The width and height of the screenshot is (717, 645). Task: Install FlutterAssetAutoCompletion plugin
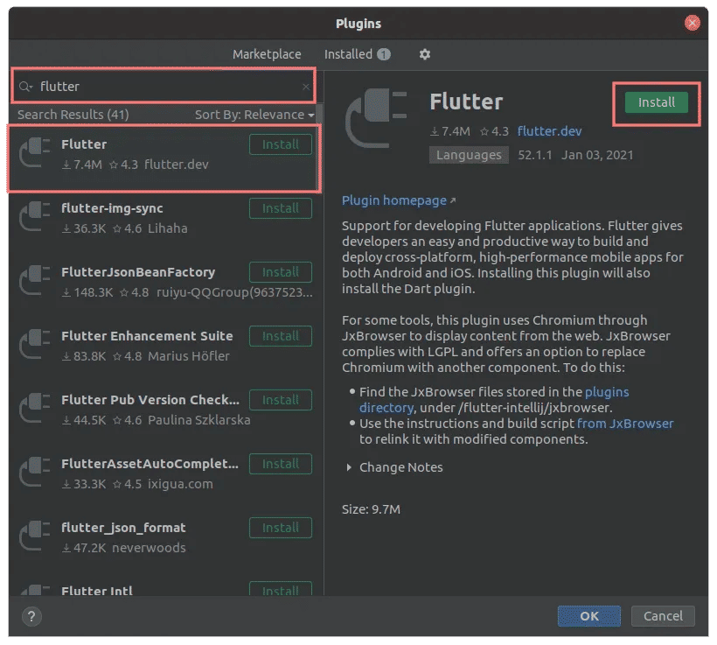tap(281, 464)
